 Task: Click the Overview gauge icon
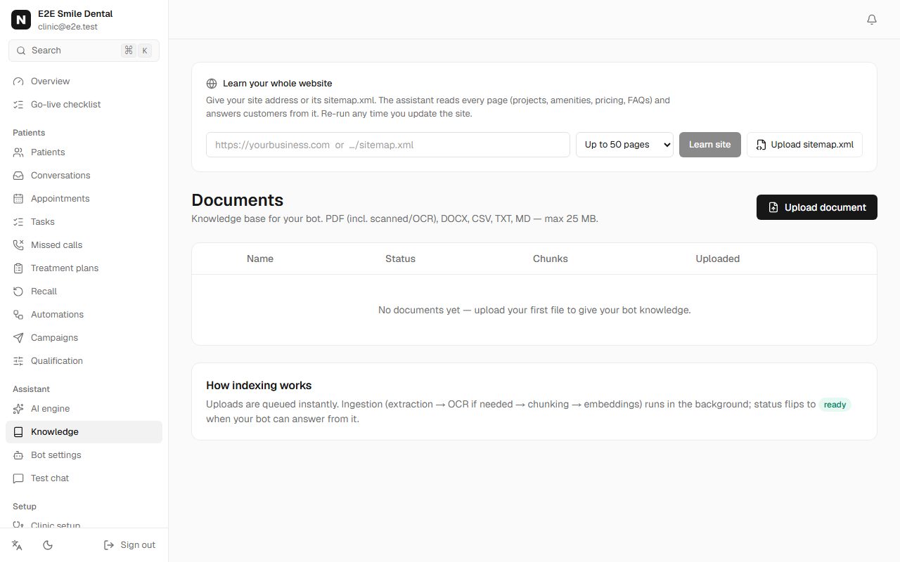pos(18,81)
